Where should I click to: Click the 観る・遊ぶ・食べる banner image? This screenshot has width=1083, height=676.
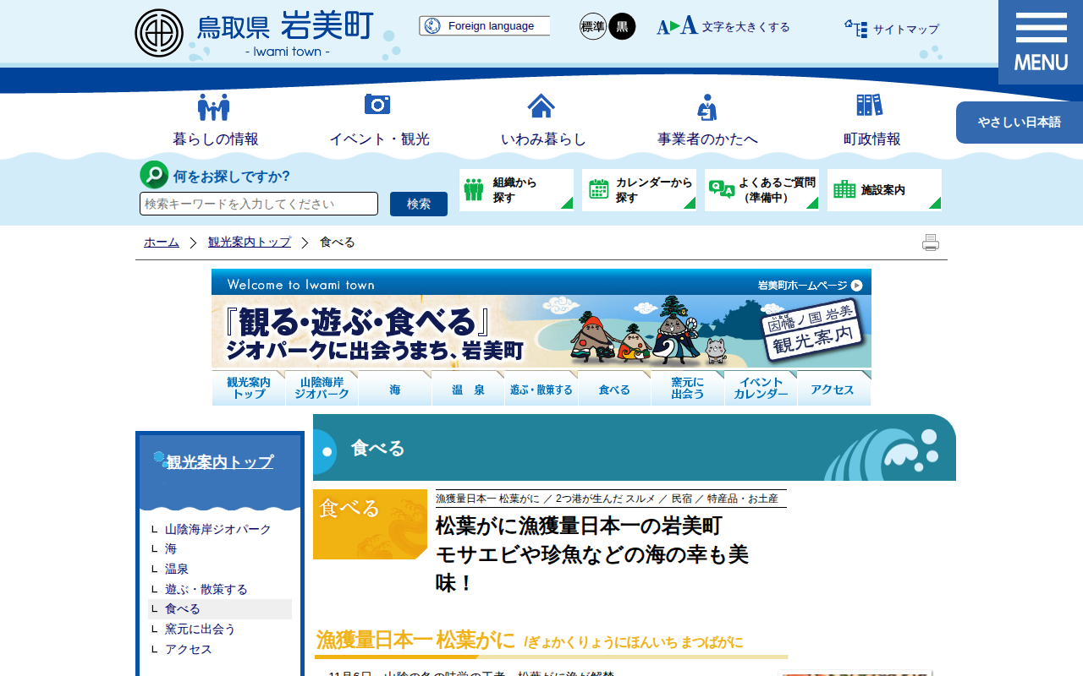tap(541, 331)
